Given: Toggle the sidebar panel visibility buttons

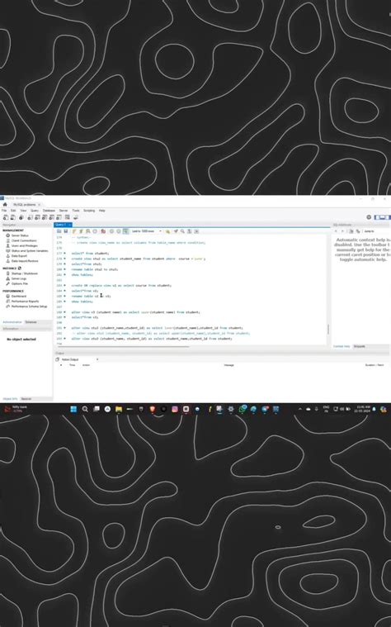Looking at the screenshot, I should tap(382, 217).
